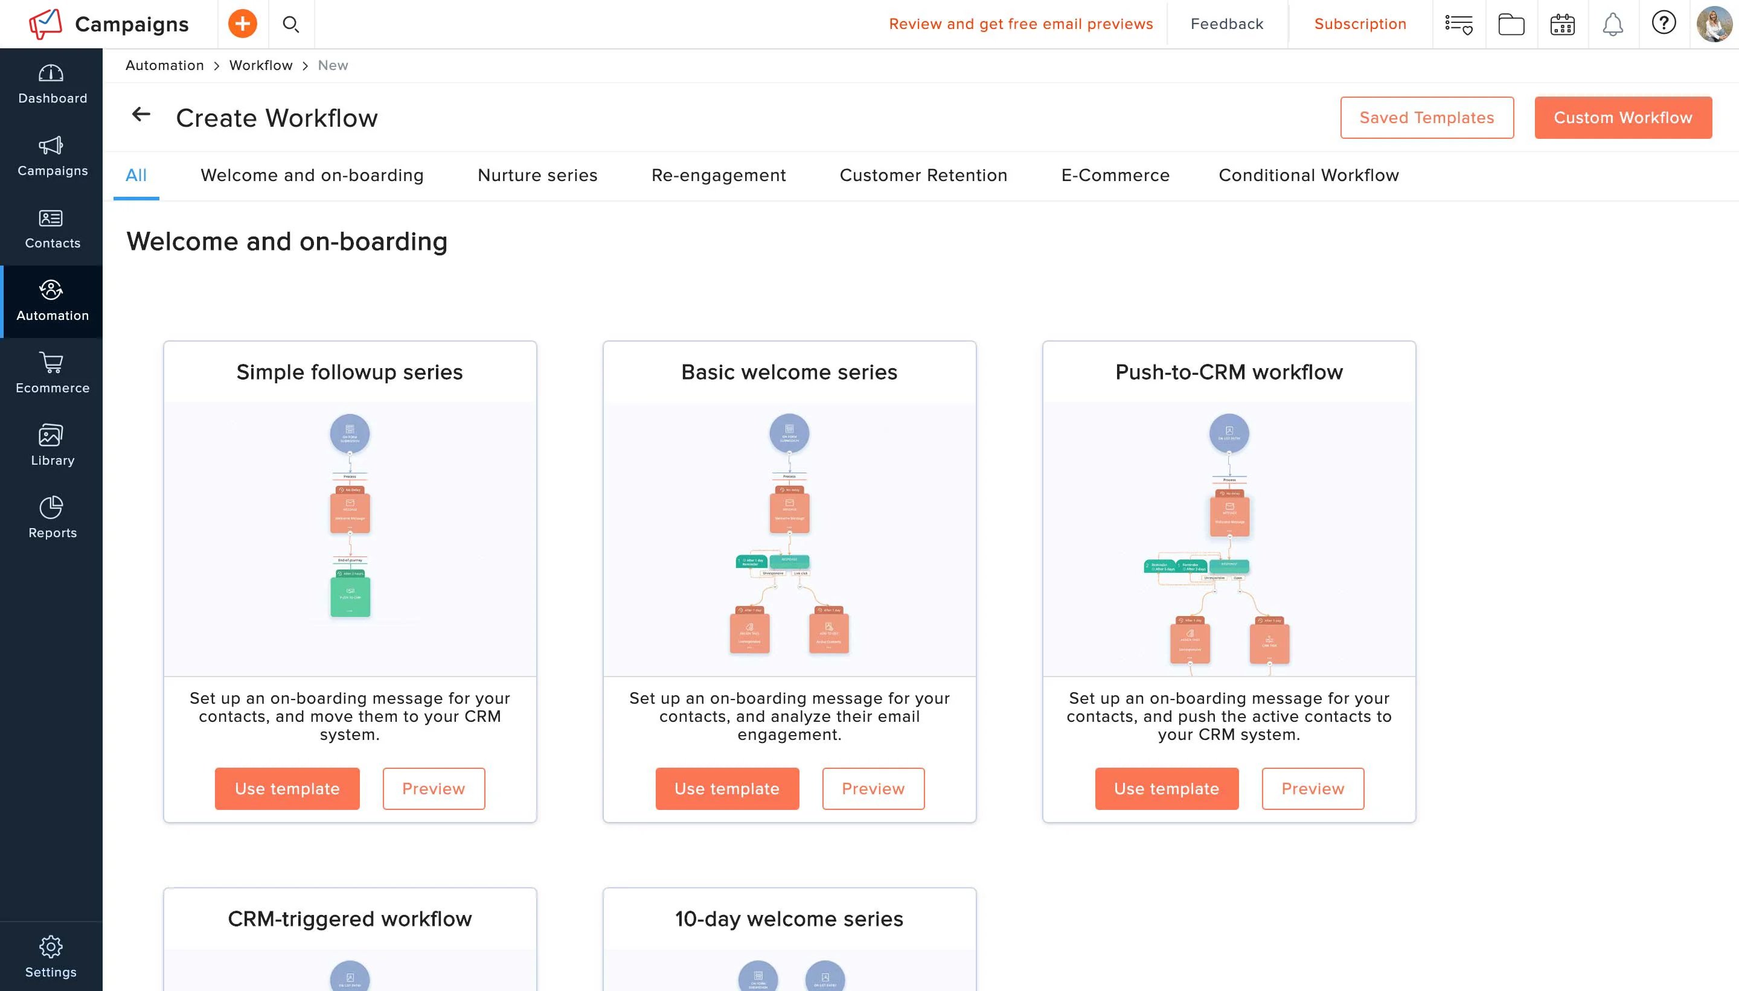Open the help icon
This screenshot has height=991, width=1739.
[1665, 24]
